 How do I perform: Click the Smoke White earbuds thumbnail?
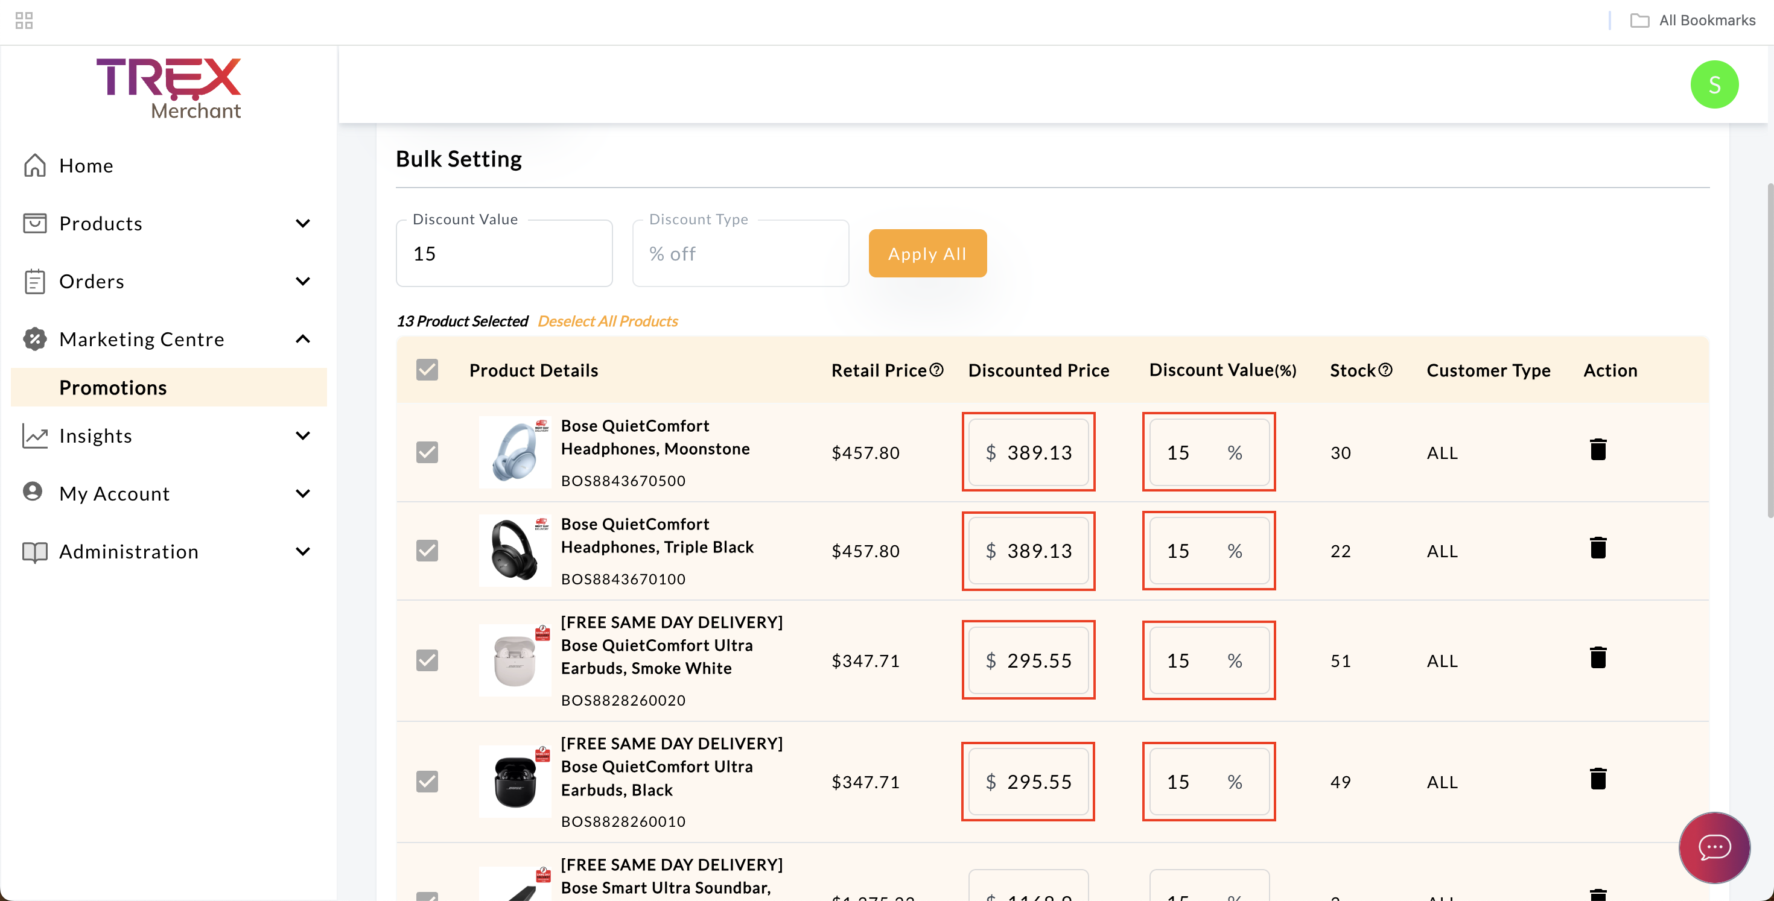coord(515,660)
